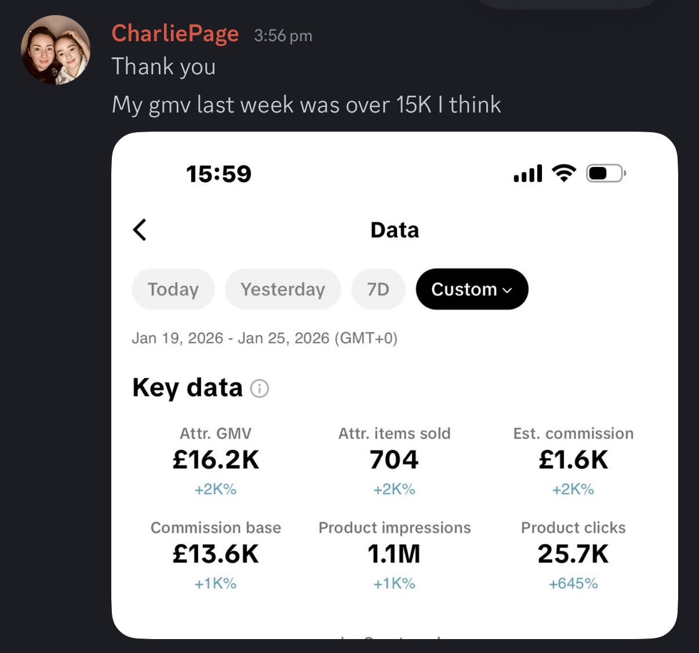The image size is (699, 653).
Task: Click the Wi-Fi status icon
Action: point(563,173)
